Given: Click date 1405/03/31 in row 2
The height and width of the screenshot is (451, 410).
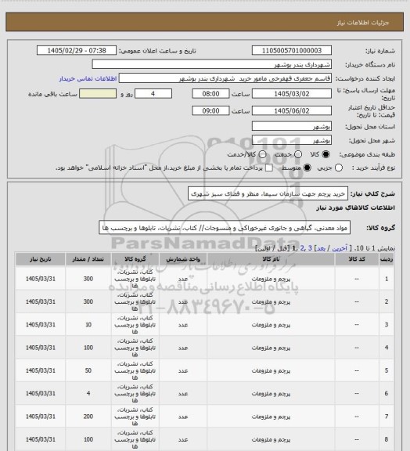Looking at the screenshot, I should click(40, 301).
